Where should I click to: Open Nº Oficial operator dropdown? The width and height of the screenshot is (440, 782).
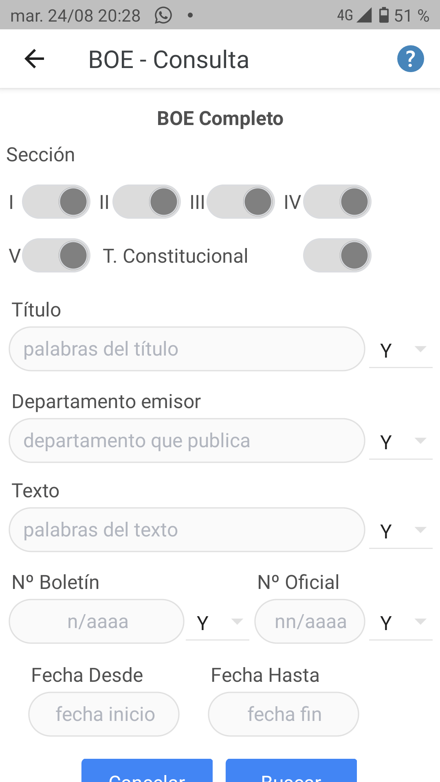pyautogui.click(x=401, y=622)
